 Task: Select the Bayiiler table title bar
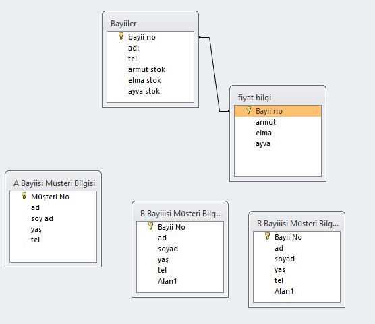150,24
